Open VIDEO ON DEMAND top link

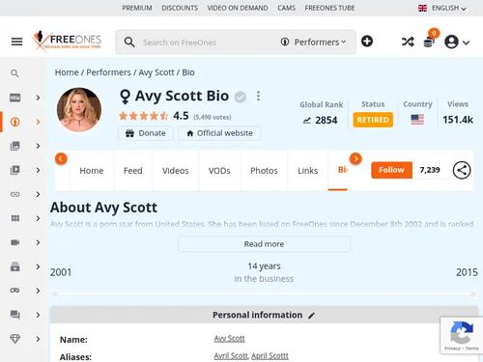(x=238, y=8)
